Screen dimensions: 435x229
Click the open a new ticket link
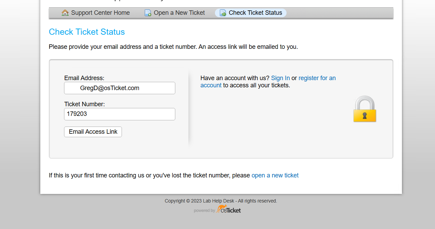(x=275, y=175)
